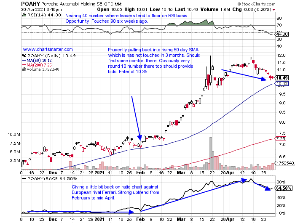This screenshot has width=295, height=223.
Task: Click the RSI mountain icon beside RSI(14)
Action: (24, 15)
